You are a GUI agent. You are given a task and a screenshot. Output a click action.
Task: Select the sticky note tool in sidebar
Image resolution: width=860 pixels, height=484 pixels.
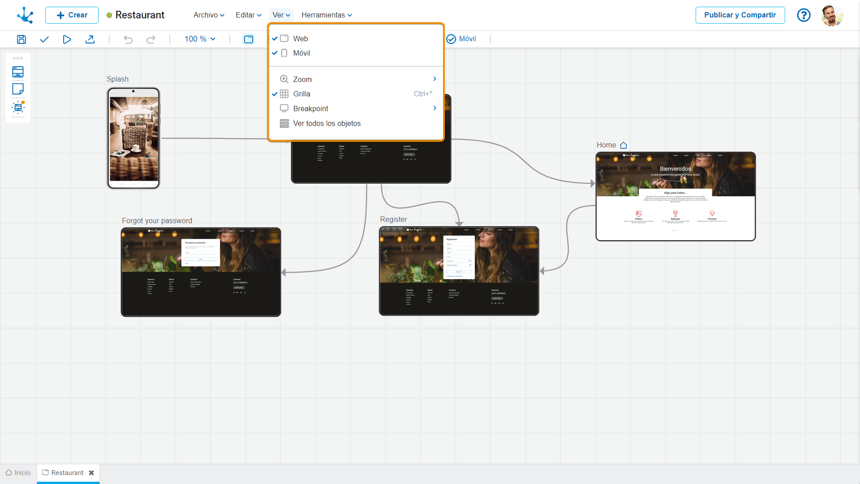click(x=18, y=89)
